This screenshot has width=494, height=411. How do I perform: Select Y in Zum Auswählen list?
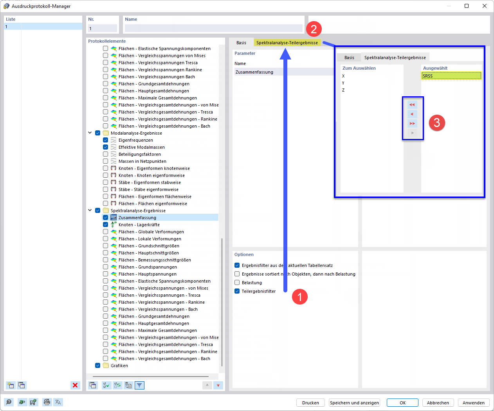pos(343,83)
